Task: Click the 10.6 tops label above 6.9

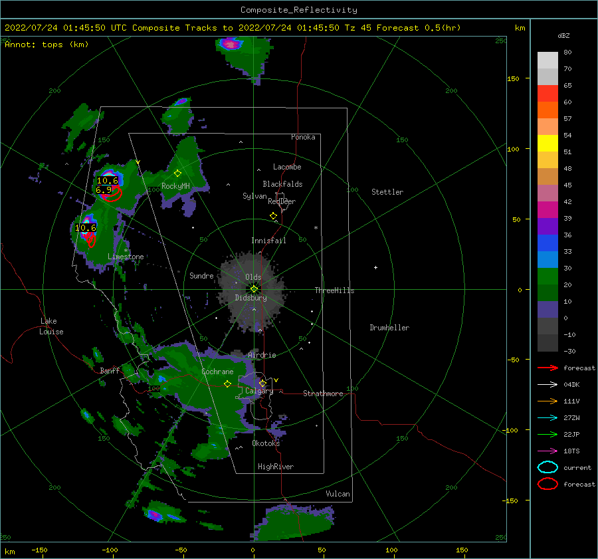Action: tap(108, 181)
